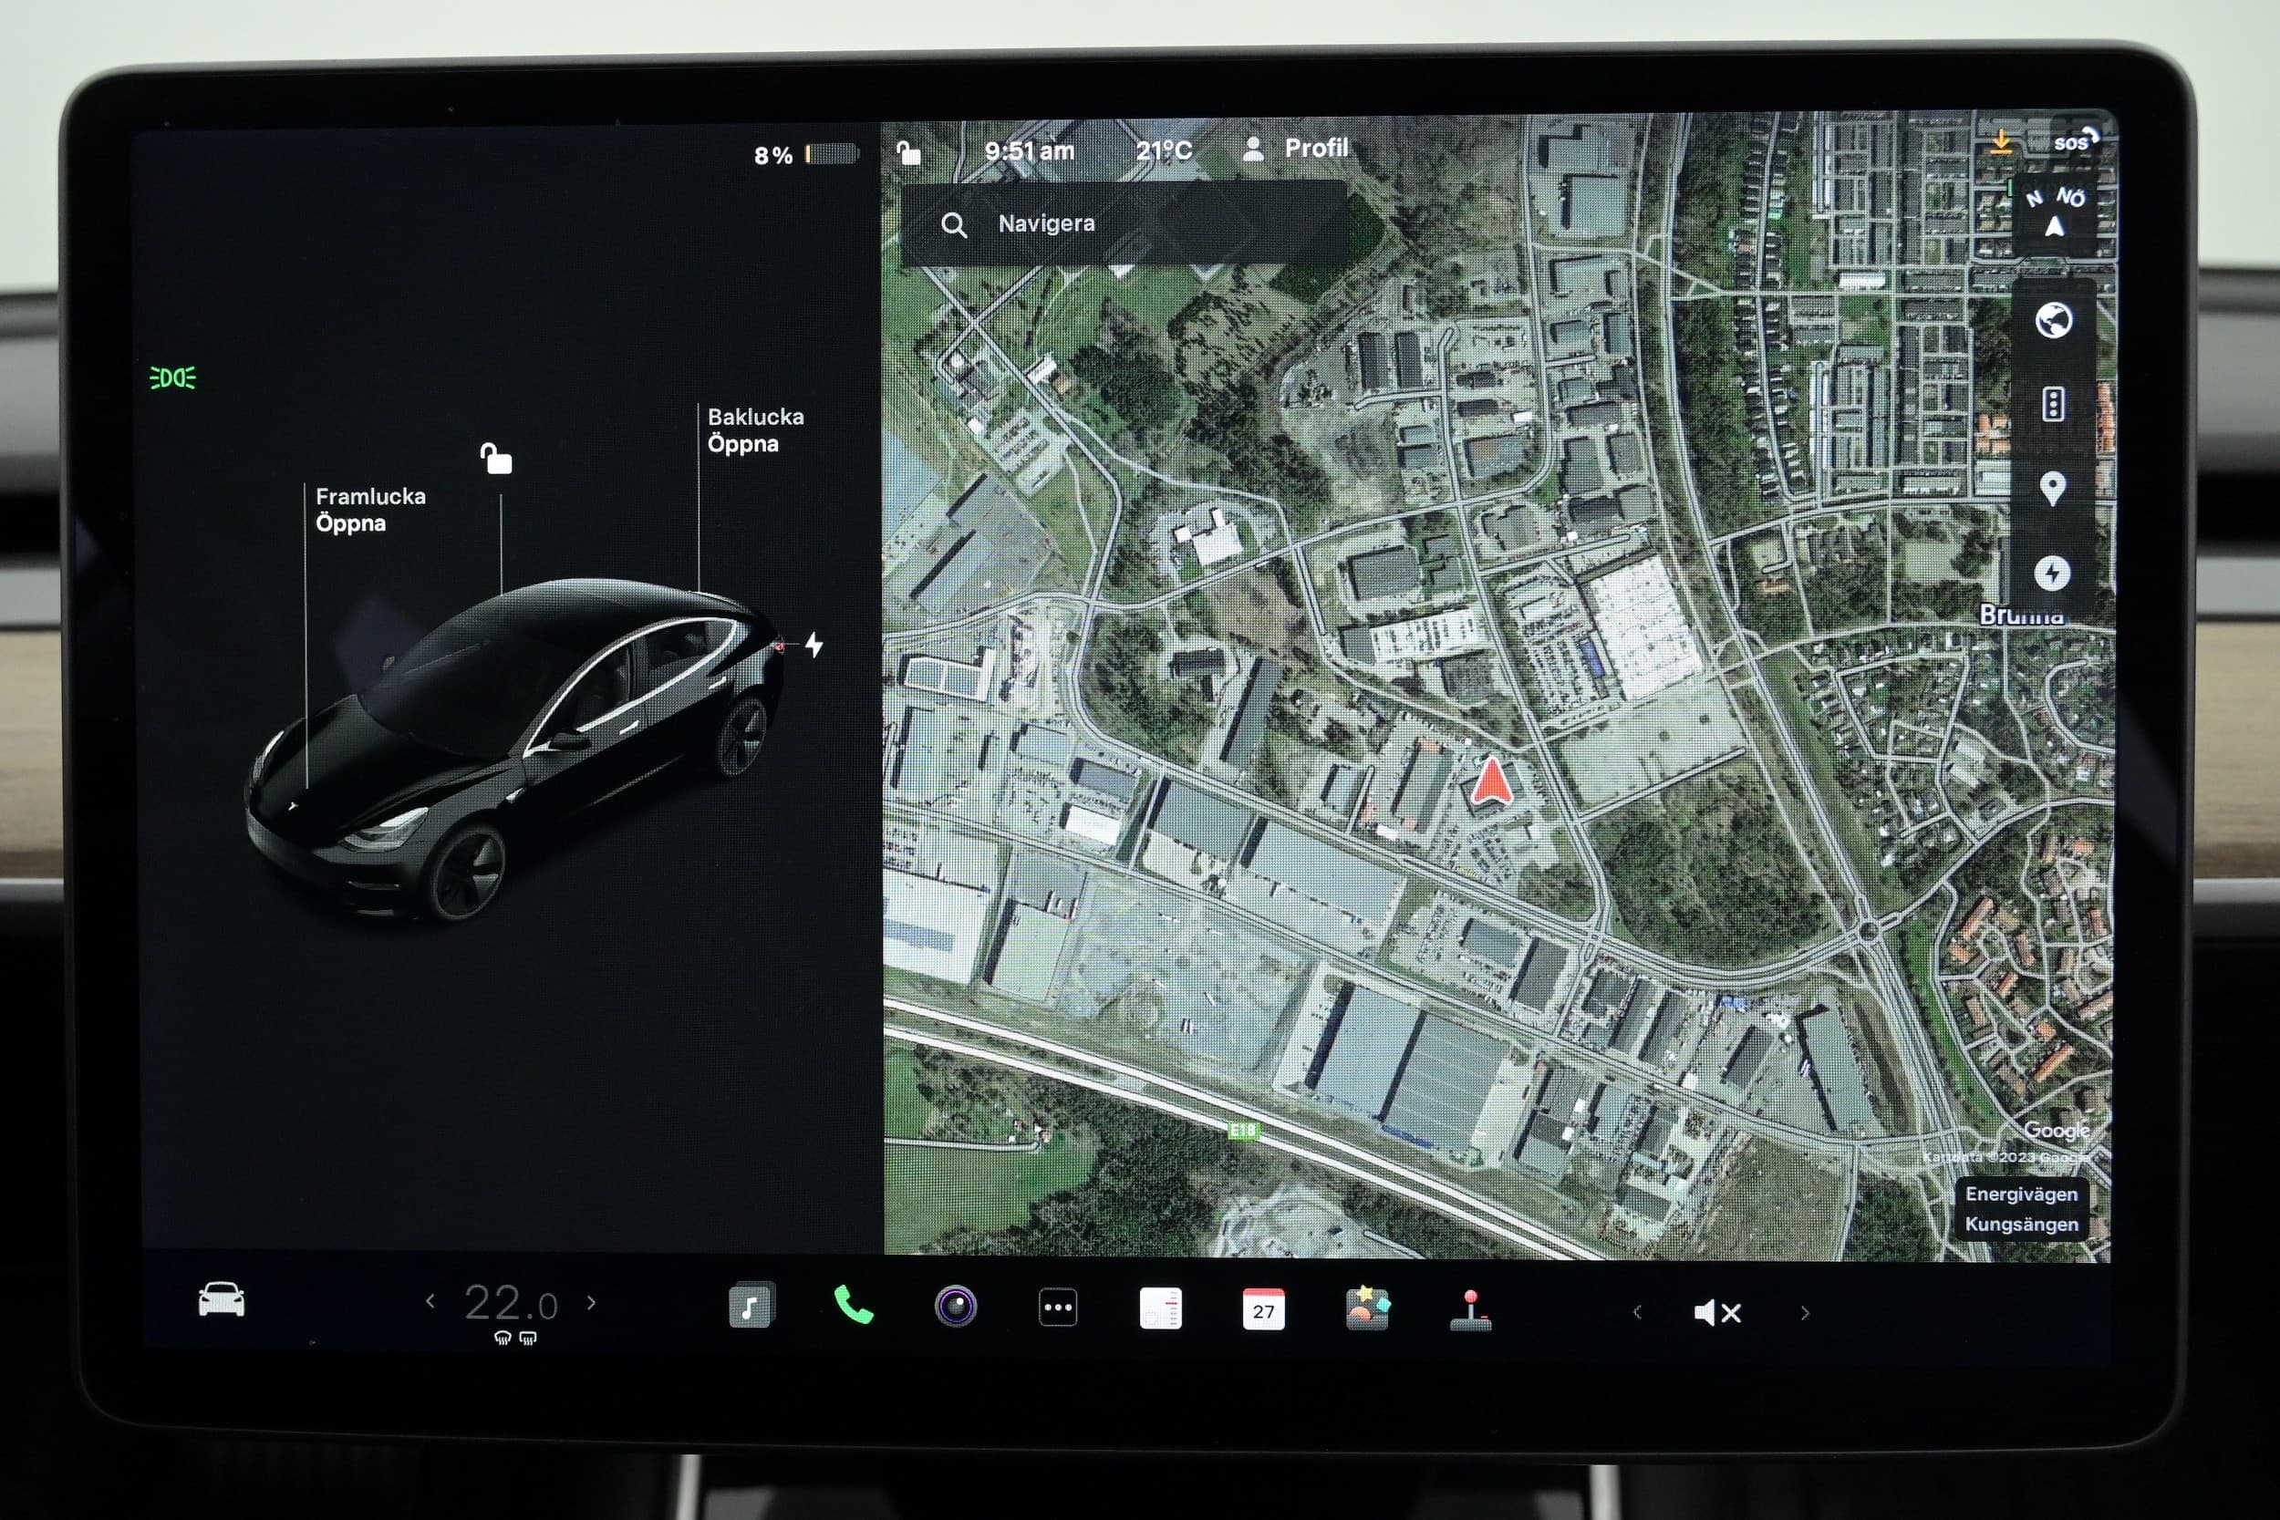Open the front trunk via Framlucka Öppna
Screen dimensions: 2280x1520
(x=370, y=510)
